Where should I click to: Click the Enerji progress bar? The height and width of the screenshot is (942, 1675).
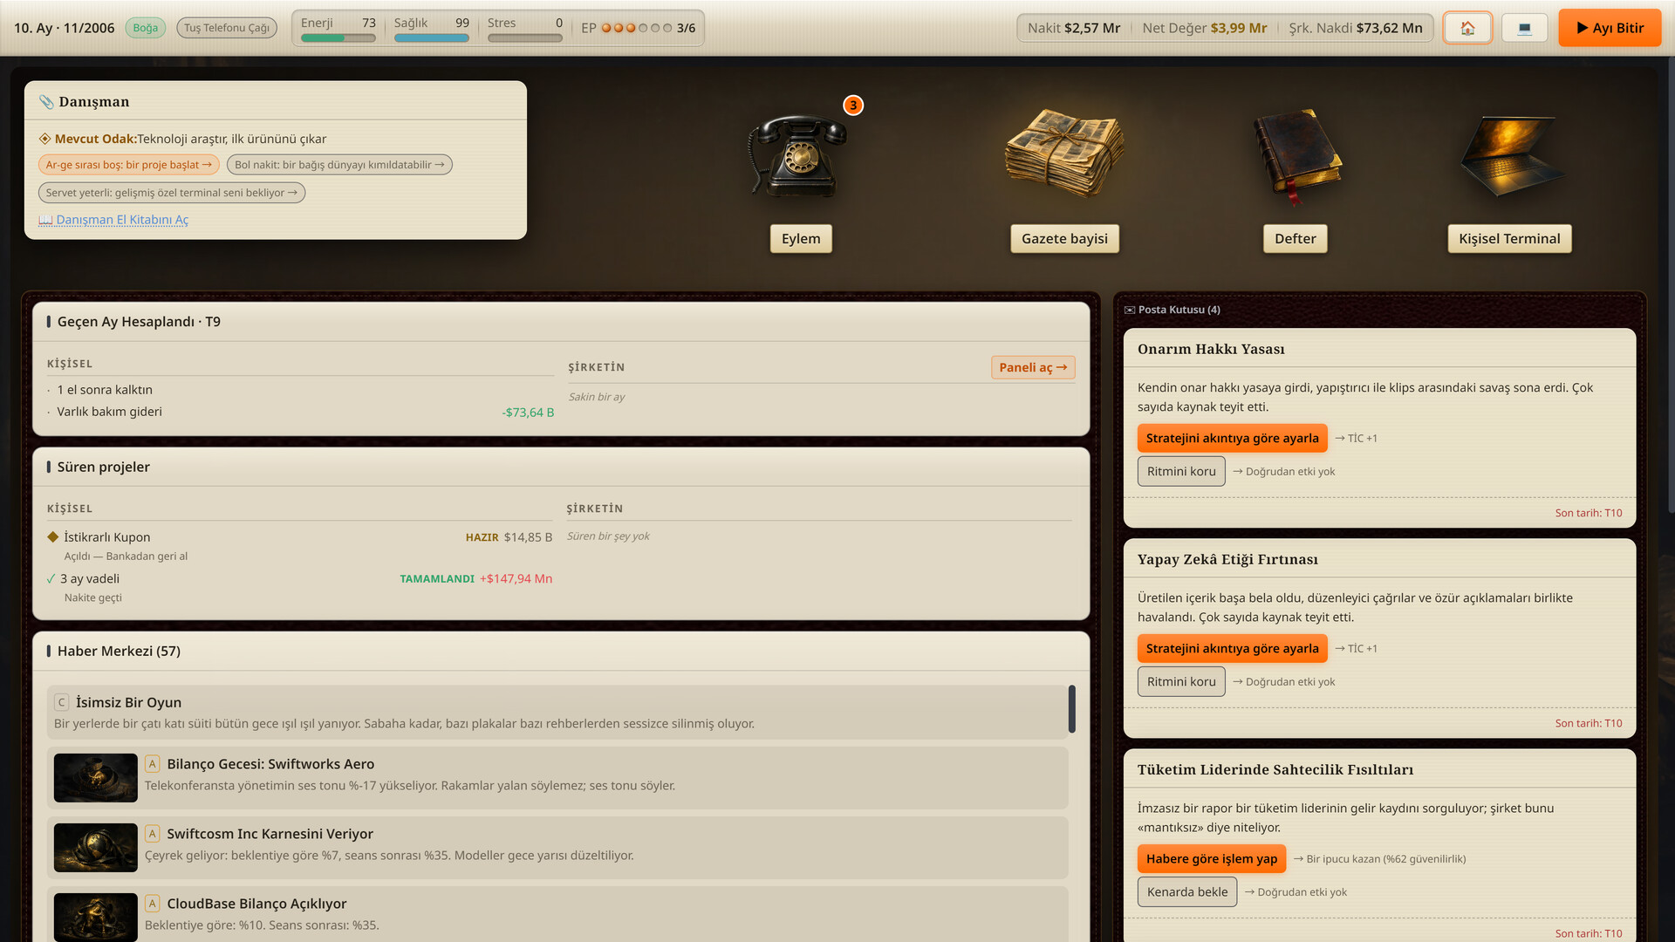(x=338, y=38)
